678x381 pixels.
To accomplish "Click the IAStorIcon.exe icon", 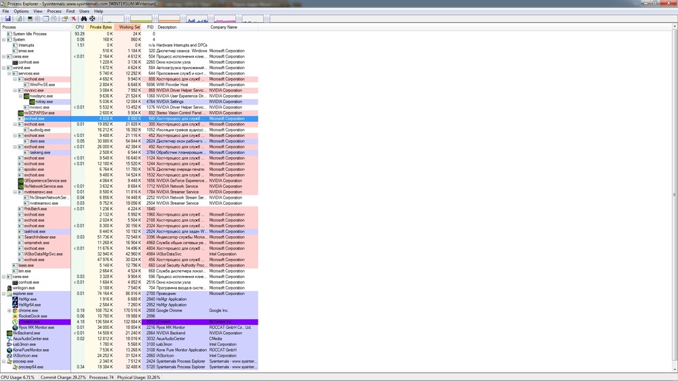I will point(9,355).
